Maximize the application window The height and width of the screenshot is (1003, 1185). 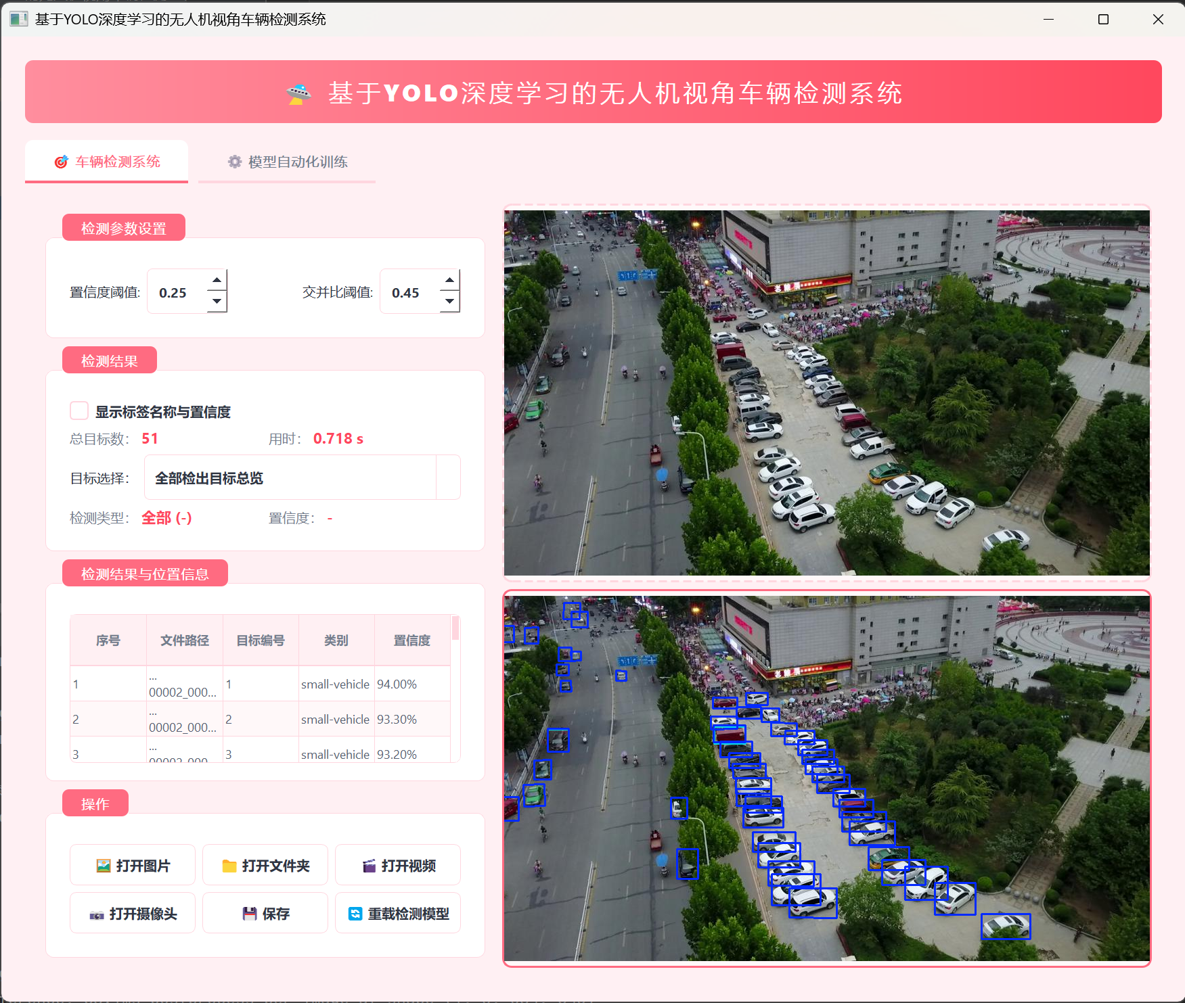tap(1103, 19)
